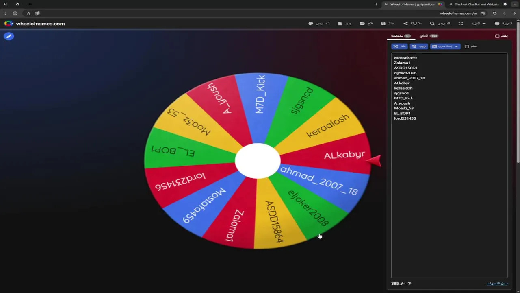
Task: Open the changelog link at the panel bottom
Action: click(x=497, y=283)
